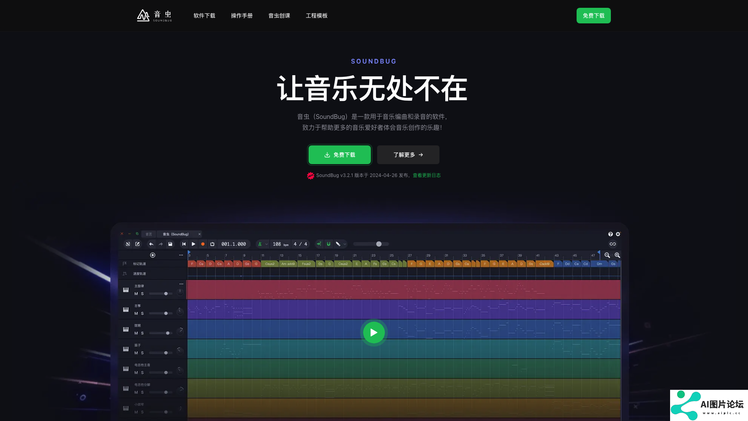This screenshot has height=421, width=748.
Task: Click the edit pencil-square icon in toolbar
Action: (138, 244)
